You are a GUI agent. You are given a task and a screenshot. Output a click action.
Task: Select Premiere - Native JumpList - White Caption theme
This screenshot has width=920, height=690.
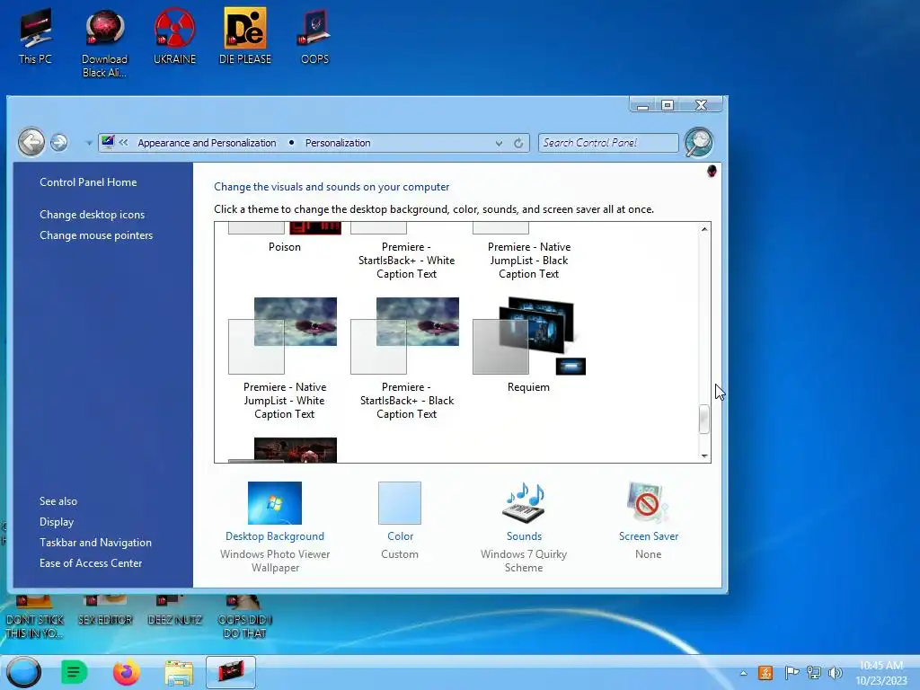(285, 358)
